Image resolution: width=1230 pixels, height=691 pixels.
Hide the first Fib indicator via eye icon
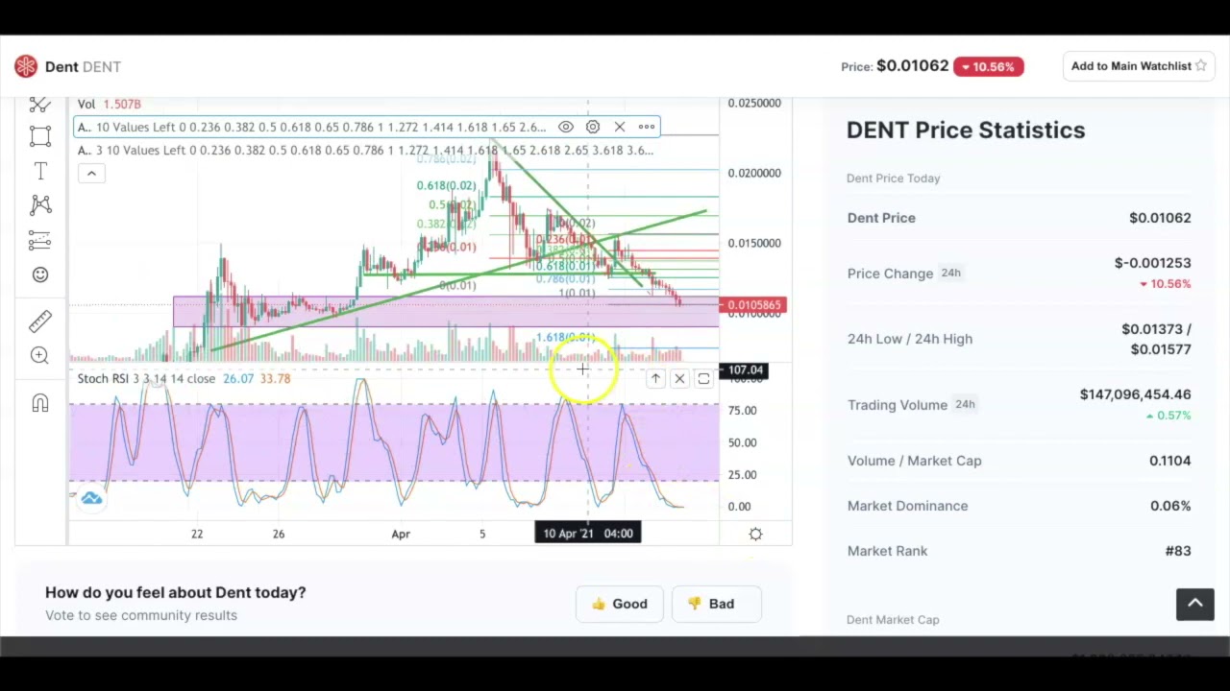[566, 127]
